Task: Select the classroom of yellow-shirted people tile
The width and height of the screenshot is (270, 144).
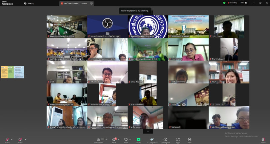Action: [67, 49]
